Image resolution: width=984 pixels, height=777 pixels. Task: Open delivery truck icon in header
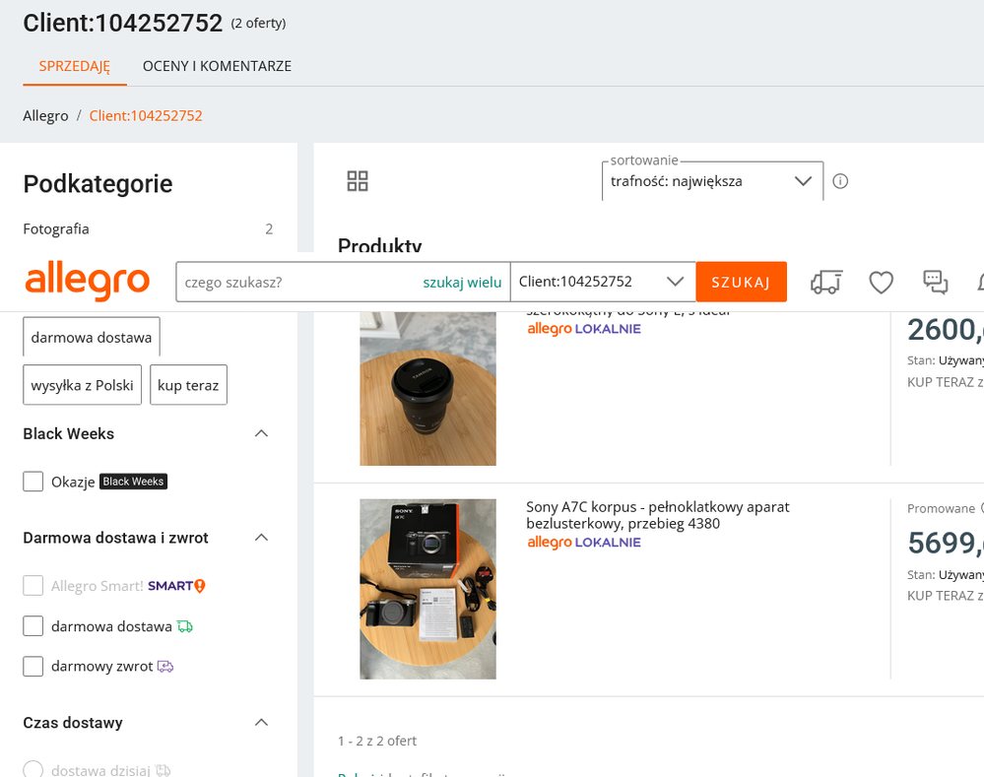[825, 283]
